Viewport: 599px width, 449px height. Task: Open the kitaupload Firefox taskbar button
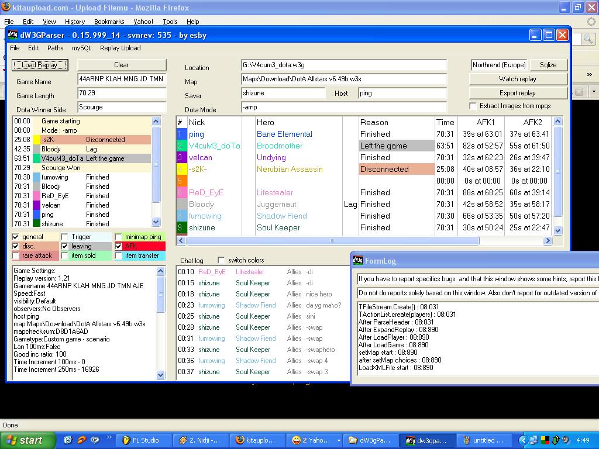tap(257, 440)
